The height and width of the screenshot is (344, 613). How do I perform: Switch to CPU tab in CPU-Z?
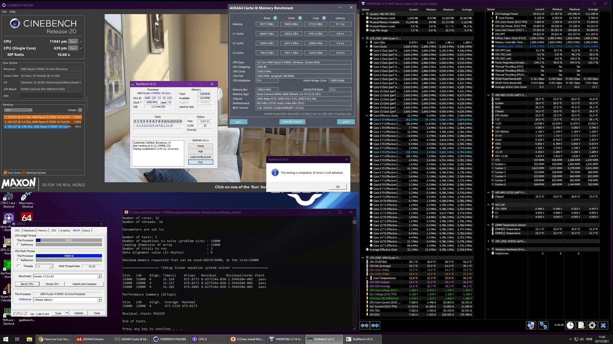[x=17, y=231]
